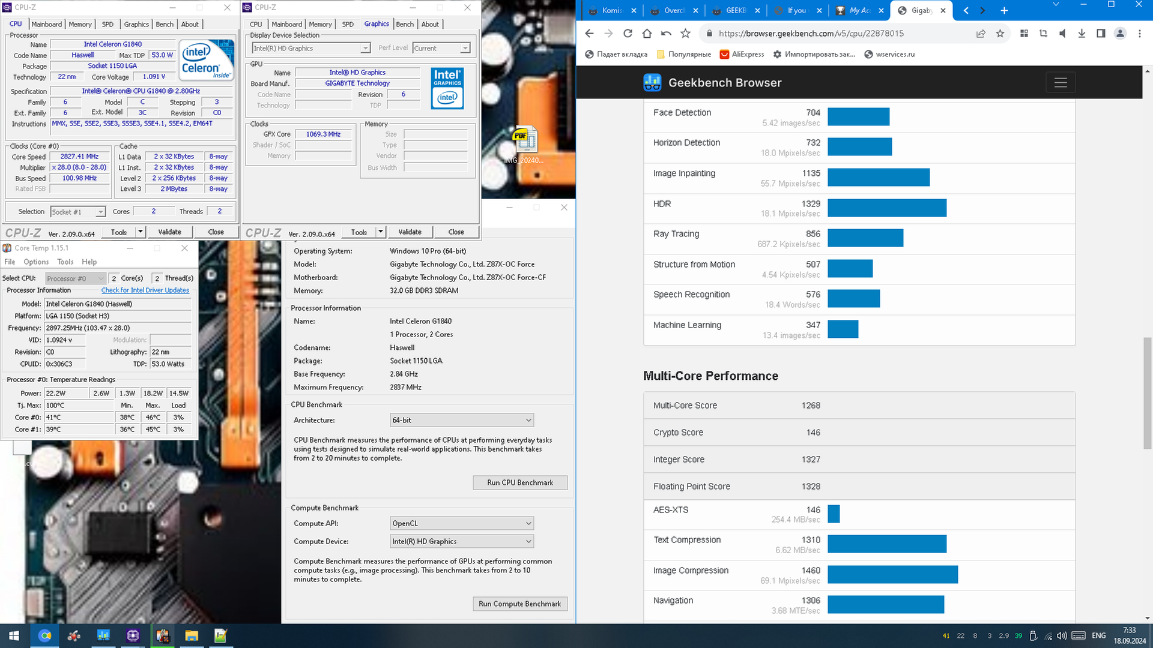Image resolution: width=1153 pixels, height=648 pixels.
Task: Click the browser back arrow
Action: [589, 34]
